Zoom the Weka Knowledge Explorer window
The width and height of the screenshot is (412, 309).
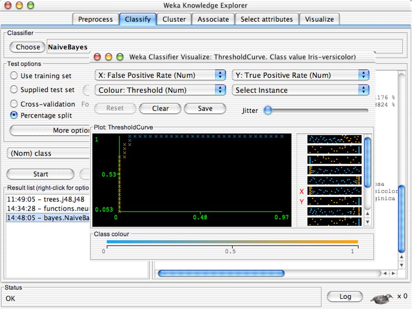tap(31, 5)
